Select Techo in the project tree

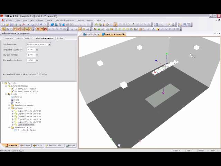17,103
